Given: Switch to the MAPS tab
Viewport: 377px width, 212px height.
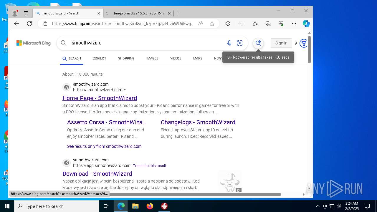Looking at the screenshot, I should click(x=198, y=58).
